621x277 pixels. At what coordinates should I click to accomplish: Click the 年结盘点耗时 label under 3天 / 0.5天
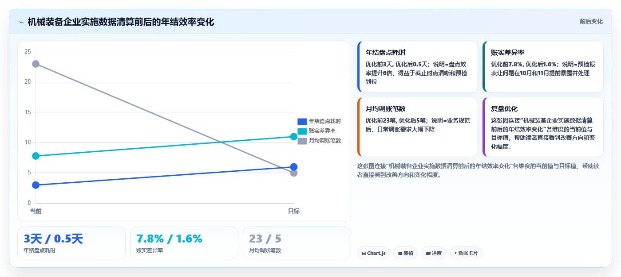click(x=40, y=250)
